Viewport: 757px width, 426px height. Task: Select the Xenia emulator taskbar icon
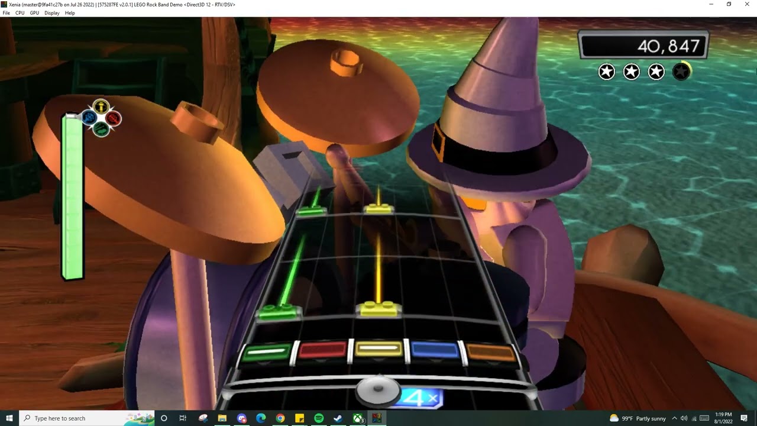pyautogui.click(x=377, y=418)
